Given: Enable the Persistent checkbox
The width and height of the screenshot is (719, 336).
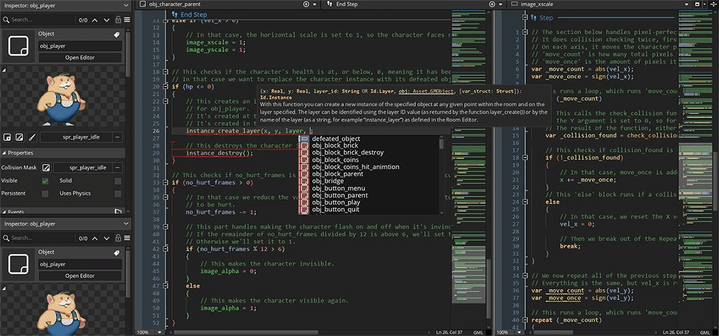Looking at the screenshot, I should point(45,194).
